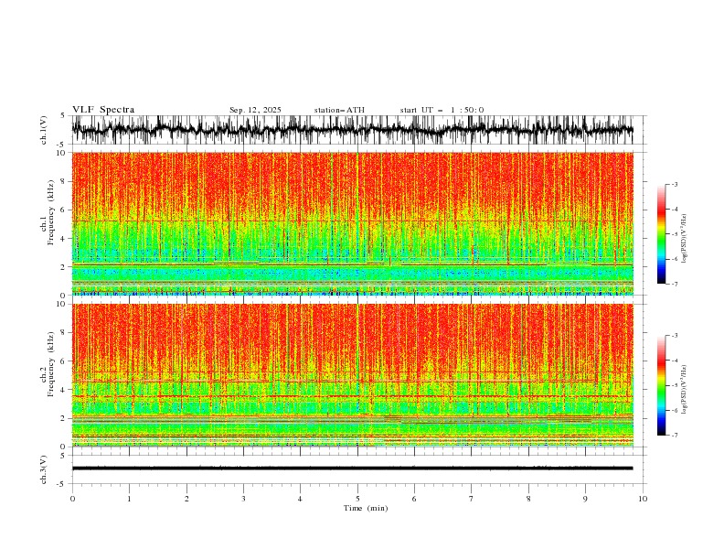Click time axis tick label "1"
This screenshot has width=724, height=560.
129,499
